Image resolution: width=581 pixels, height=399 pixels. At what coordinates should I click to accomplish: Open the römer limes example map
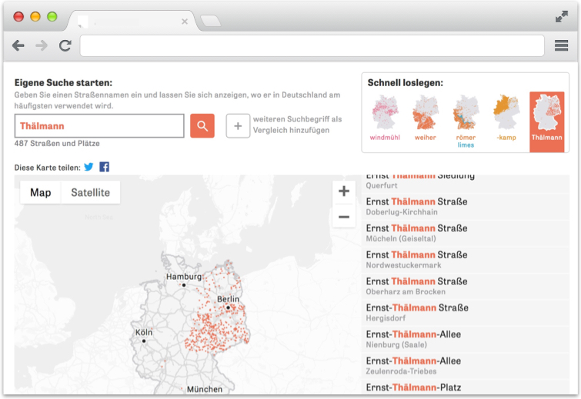[x=466, y=121]
